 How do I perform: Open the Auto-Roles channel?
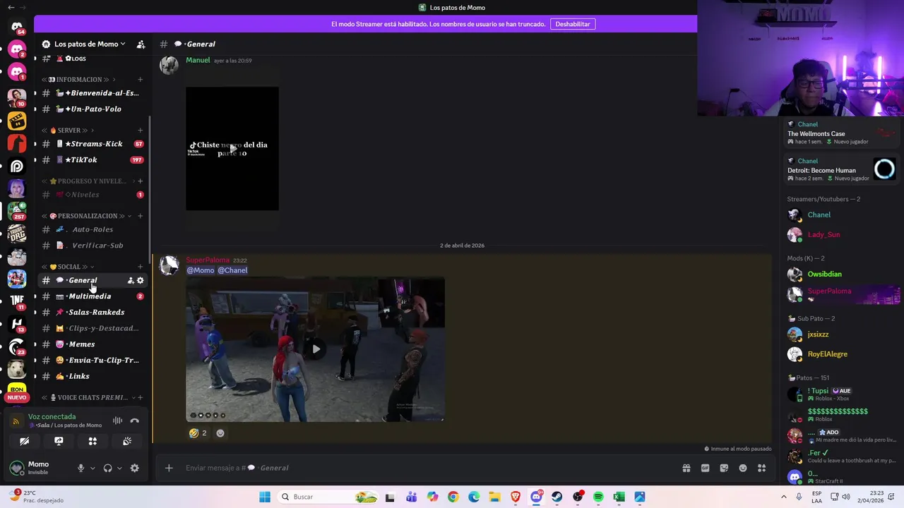[93, 229]
